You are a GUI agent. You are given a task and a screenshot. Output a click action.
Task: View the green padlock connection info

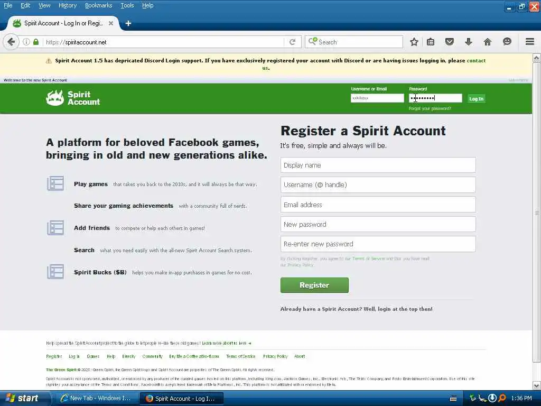point(35,42)
